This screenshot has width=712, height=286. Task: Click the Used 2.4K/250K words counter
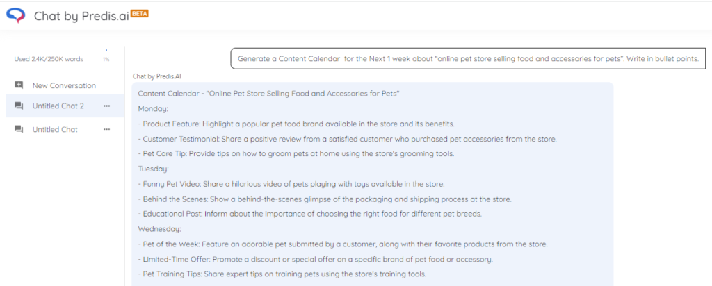tap(49, 59)
